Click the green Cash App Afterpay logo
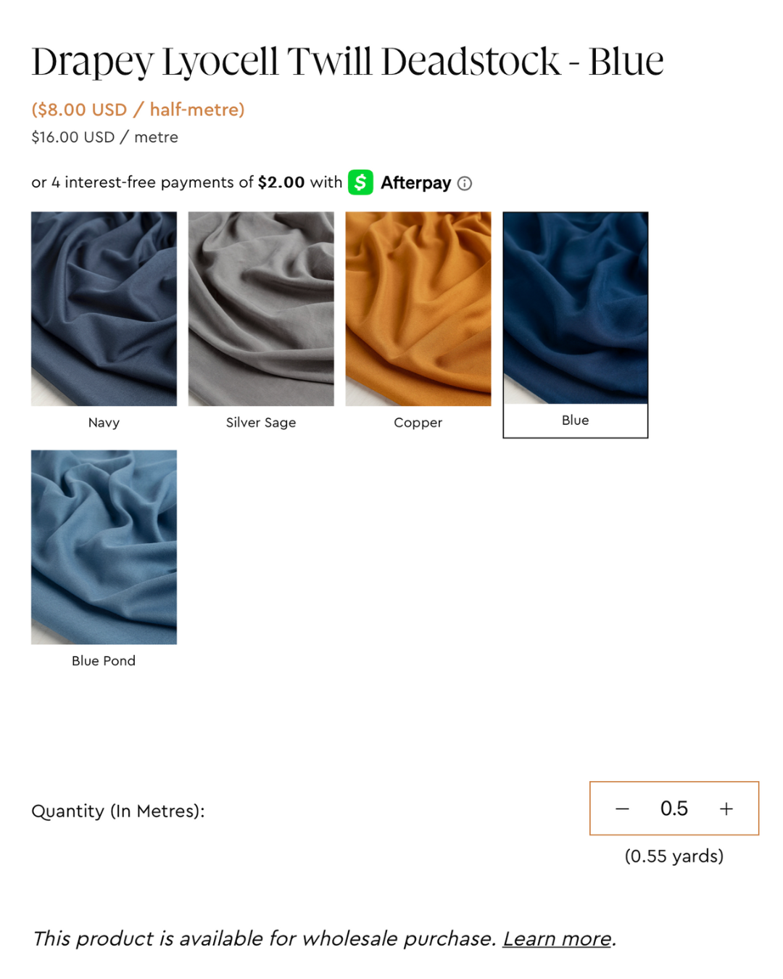This screenshot has height=979, width=783. pos(360,182)
